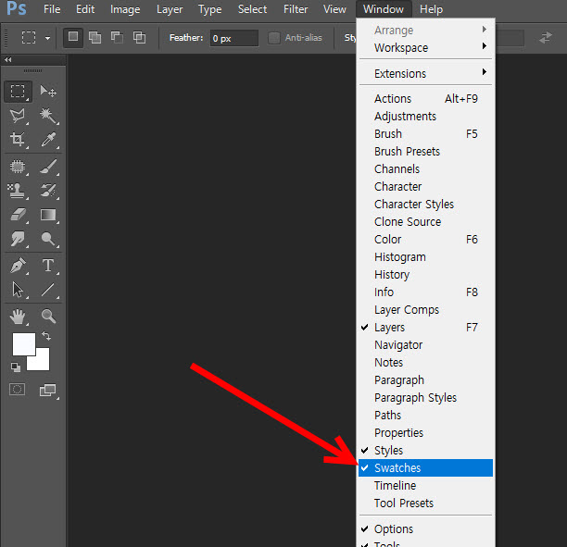Image resolution: width=567 pixels, height=547 pixels.
Task: Reset default foreground and background colors
Action: tap(16, 367)
